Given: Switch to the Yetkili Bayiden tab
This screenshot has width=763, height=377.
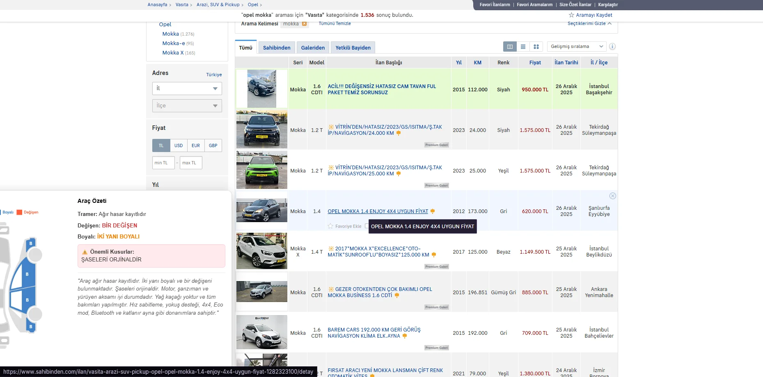Looking at the screenshot, I should click(353, 48).
